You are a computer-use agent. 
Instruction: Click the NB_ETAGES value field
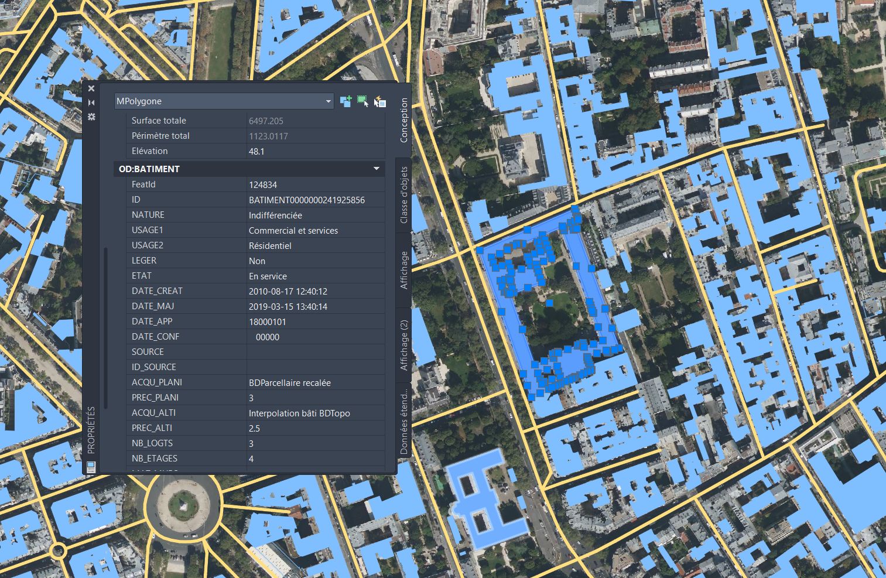tap(315, 459)
